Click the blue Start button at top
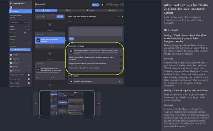This screenshot has width=213, height=131. point(96,5)
